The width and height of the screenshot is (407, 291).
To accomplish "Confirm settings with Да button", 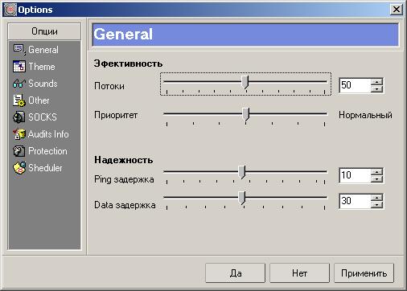I will click(236, 273).
